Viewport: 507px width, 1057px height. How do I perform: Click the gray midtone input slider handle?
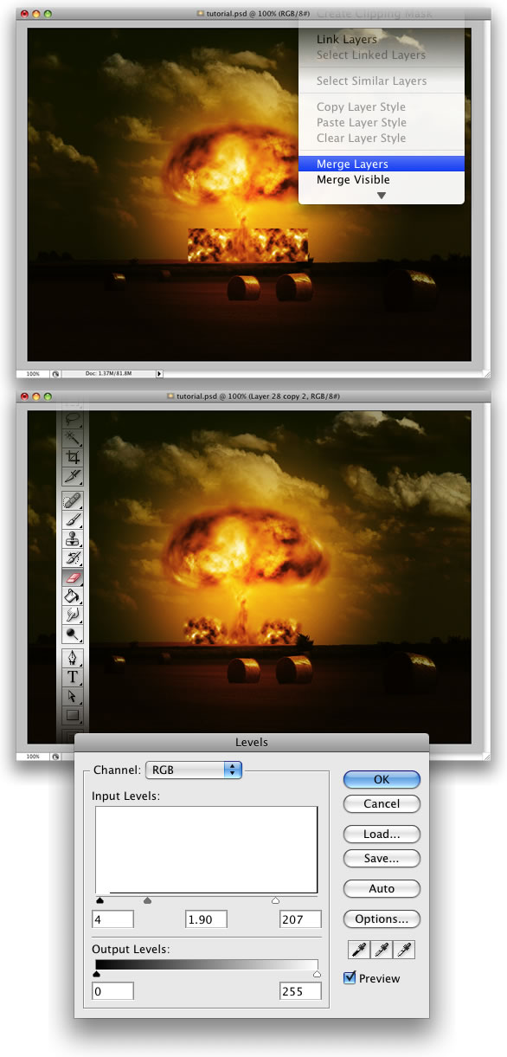147,900
